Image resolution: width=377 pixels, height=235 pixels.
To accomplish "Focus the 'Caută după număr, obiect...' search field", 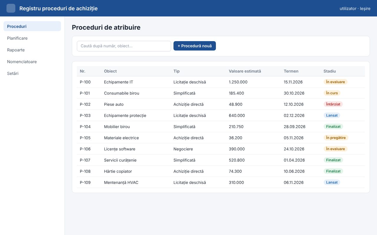I will point(124,46).
